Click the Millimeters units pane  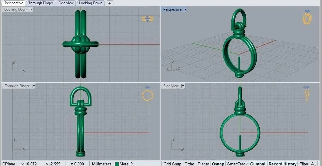click(101, 164)
